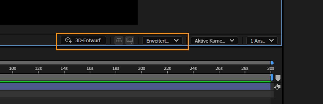Toggle the 3D ground plane icon
323x104 pixels.
point(119,40)
